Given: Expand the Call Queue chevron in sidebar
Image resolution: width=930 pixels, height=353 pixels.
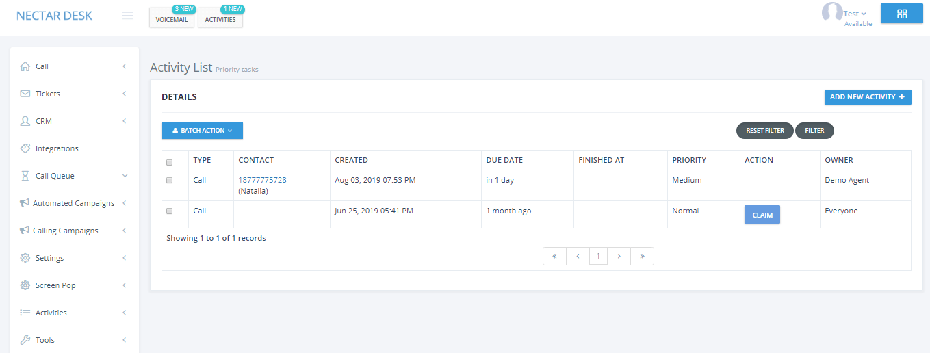Looking at the screenshot, I should (125, 176).
